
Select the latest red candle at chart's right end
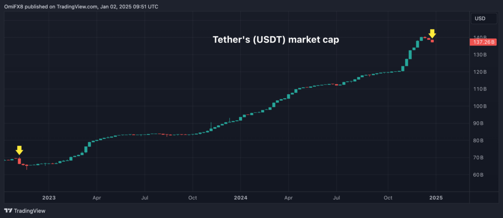click(432, 41)
